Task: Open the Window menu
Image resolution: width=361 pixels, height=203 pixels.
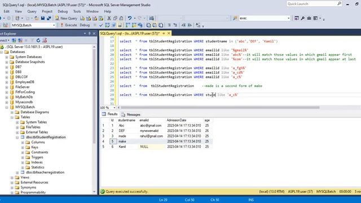Action: (93, 11)
